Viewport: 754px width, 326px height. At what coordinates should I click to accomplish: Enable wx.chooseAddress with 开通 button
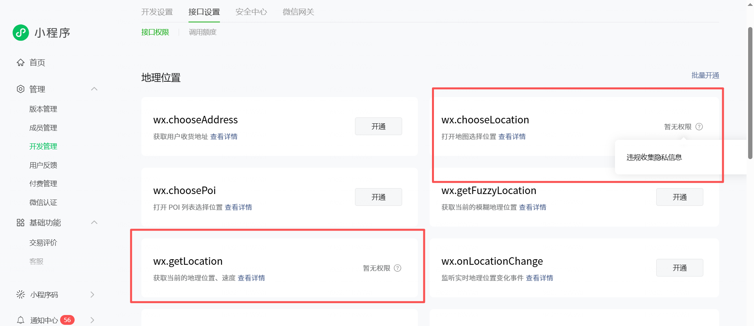379,126
